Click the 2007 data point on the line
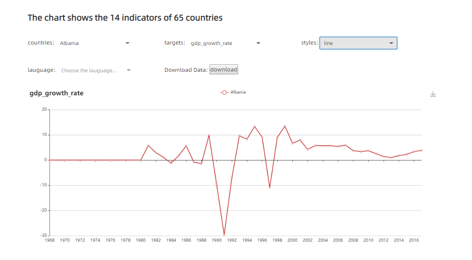The width and height of the screenshot is (472, 260). point(345,145)
